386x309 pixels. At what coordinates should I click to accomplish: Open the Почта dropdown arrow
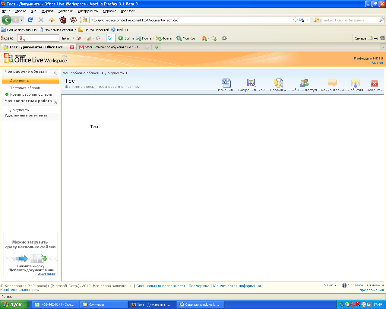point(153,38)
